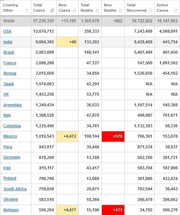
Task: Click the Total Deaths sort arrows
Action: click(x=97, y=11)
